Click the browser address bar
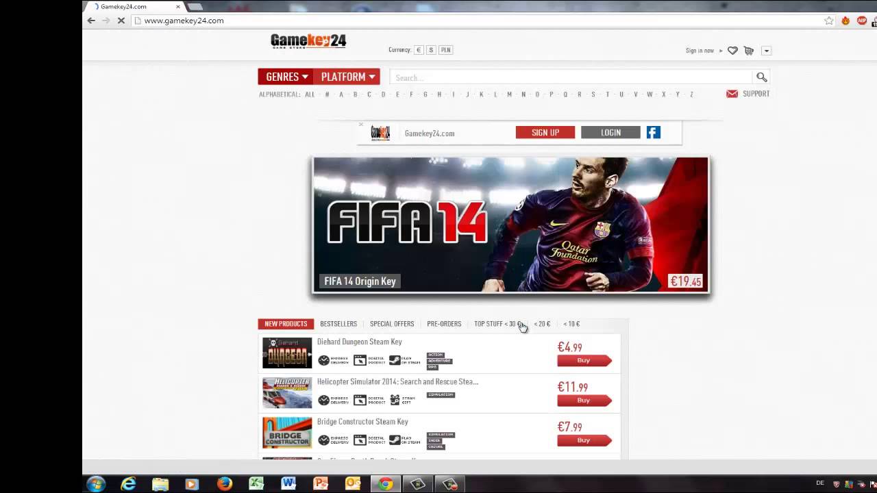This screenshot has height=493, width=877. (480, 21)
